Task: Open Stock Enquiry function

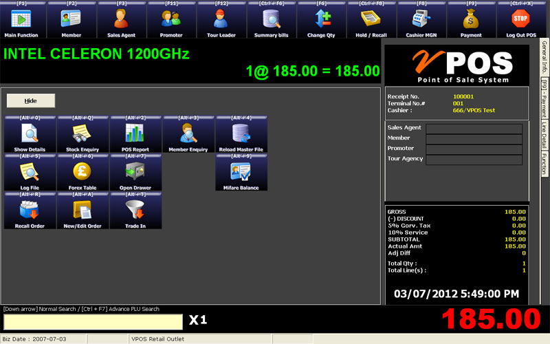Action: click(82, 135)
